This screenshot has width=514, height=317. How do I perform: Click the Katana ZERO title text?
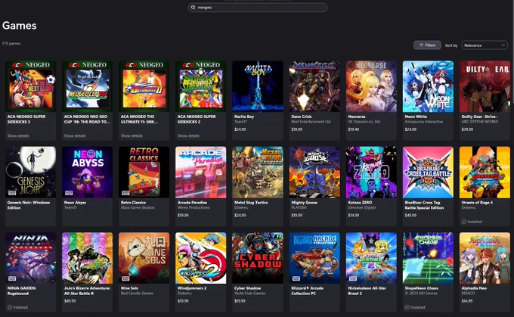click(x=360, y=203)
